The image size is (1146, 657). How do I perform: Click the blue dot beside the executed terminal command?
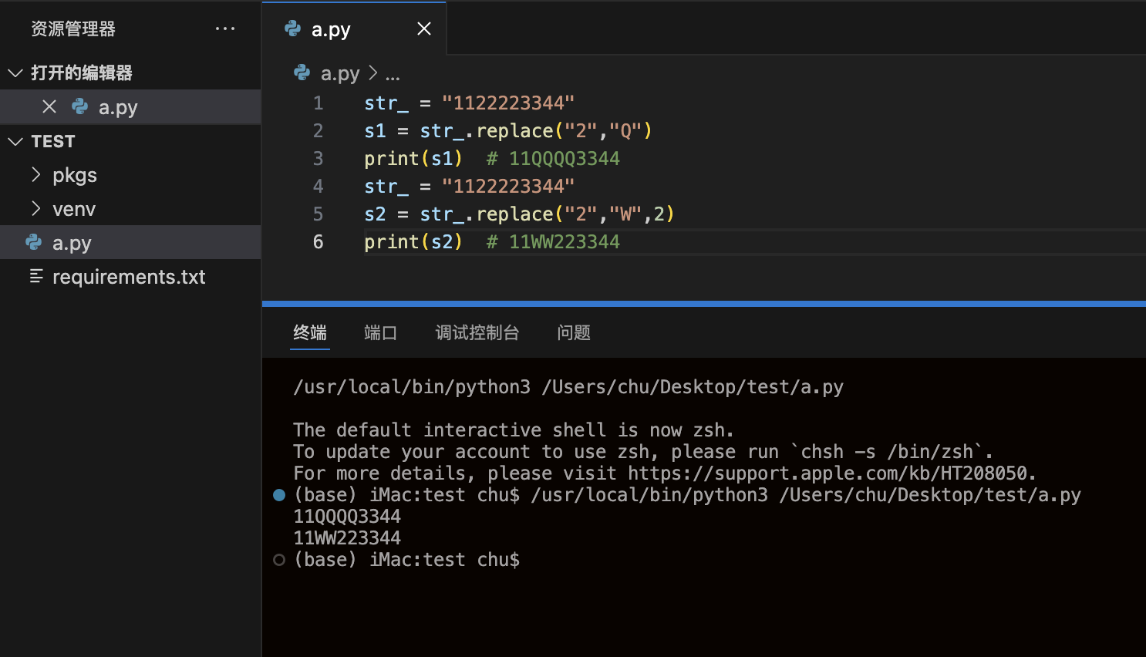pyautogui.click(x=279, y=495)
